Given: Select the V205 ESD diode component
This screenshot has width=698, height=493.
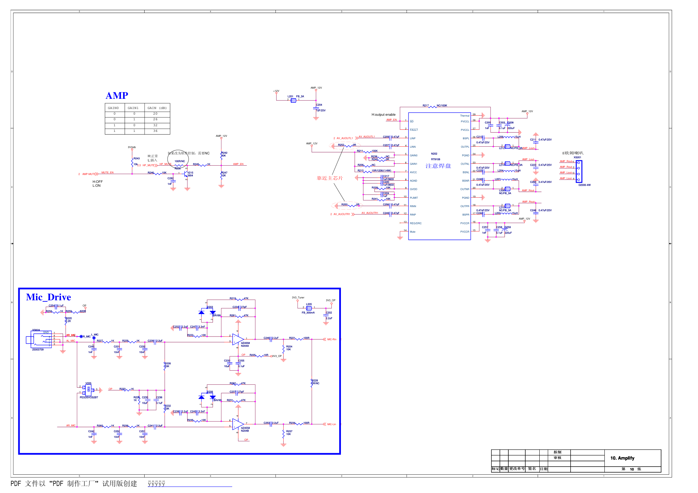Looking at the screenshot, I should point(89,389).
